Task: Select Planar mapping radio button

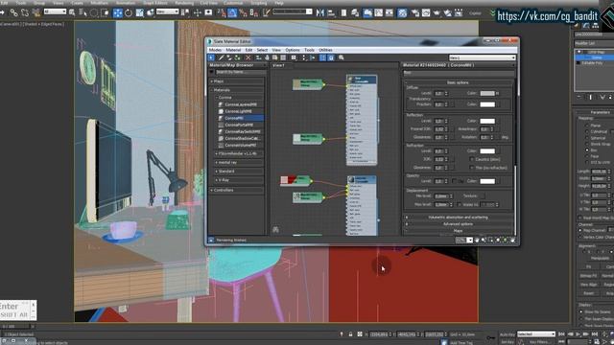Action: 586,126
